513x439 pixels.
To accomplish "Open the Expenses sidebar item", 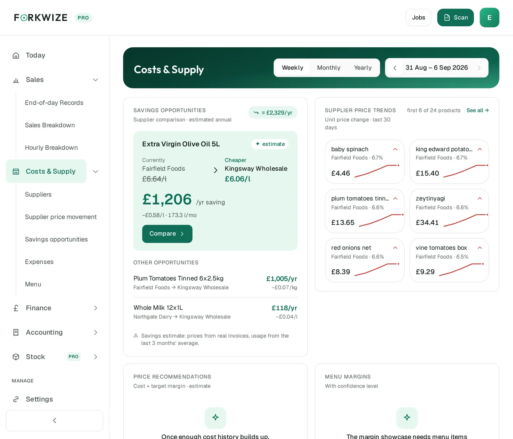I will coord(39,262).
